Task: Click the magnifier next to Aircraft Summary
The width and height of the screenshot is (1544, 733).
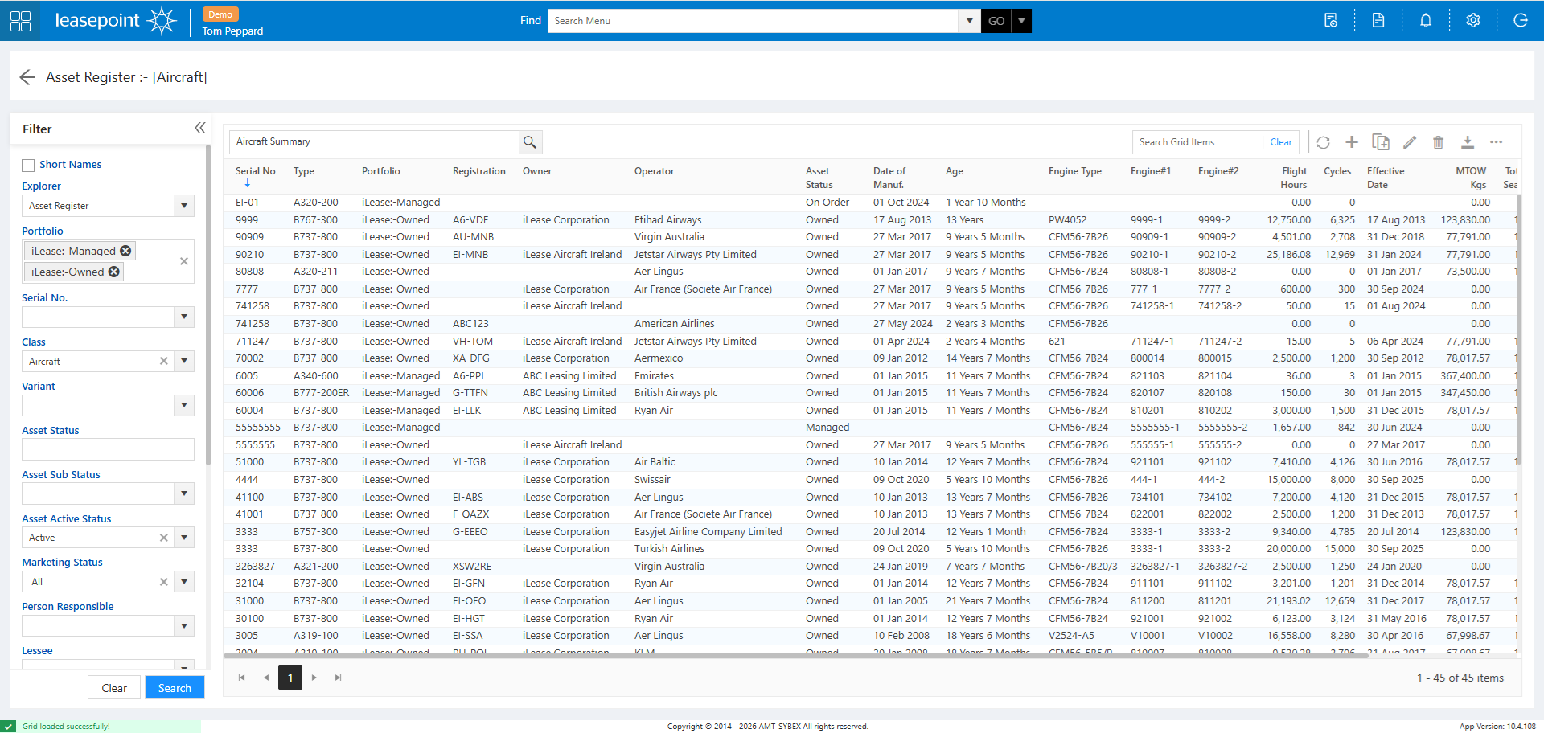Action: (530, 142)
